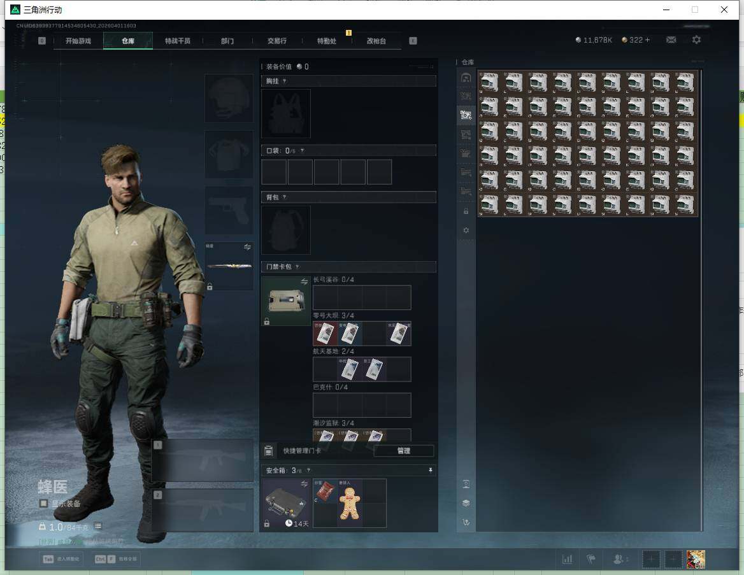Screen dimensions: 744x575
Task: Click the empty chest rig slot
Action: click(x=285, y=114)
